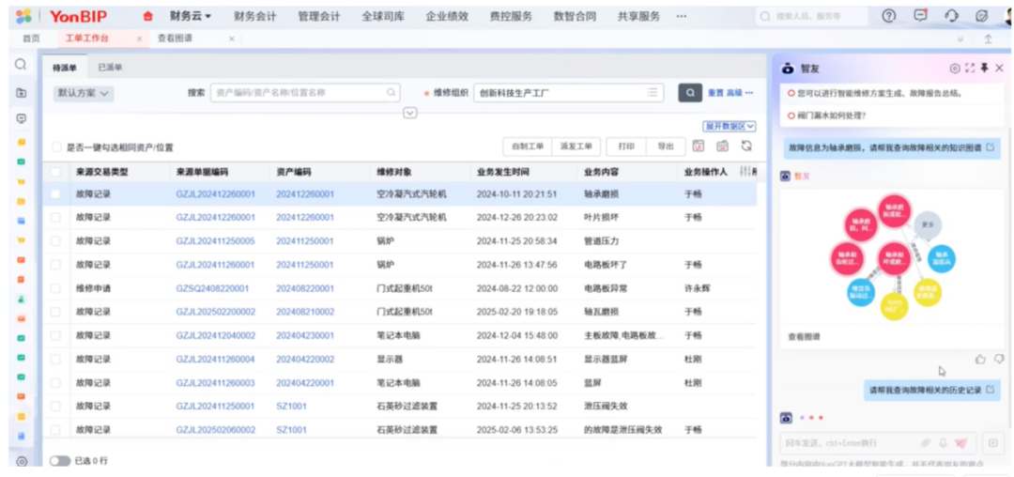Image resolution: width=1014 pixels, height=477 pixels.
Task: Tick the select-all checkbox in the table header
Action: [55, 172]
